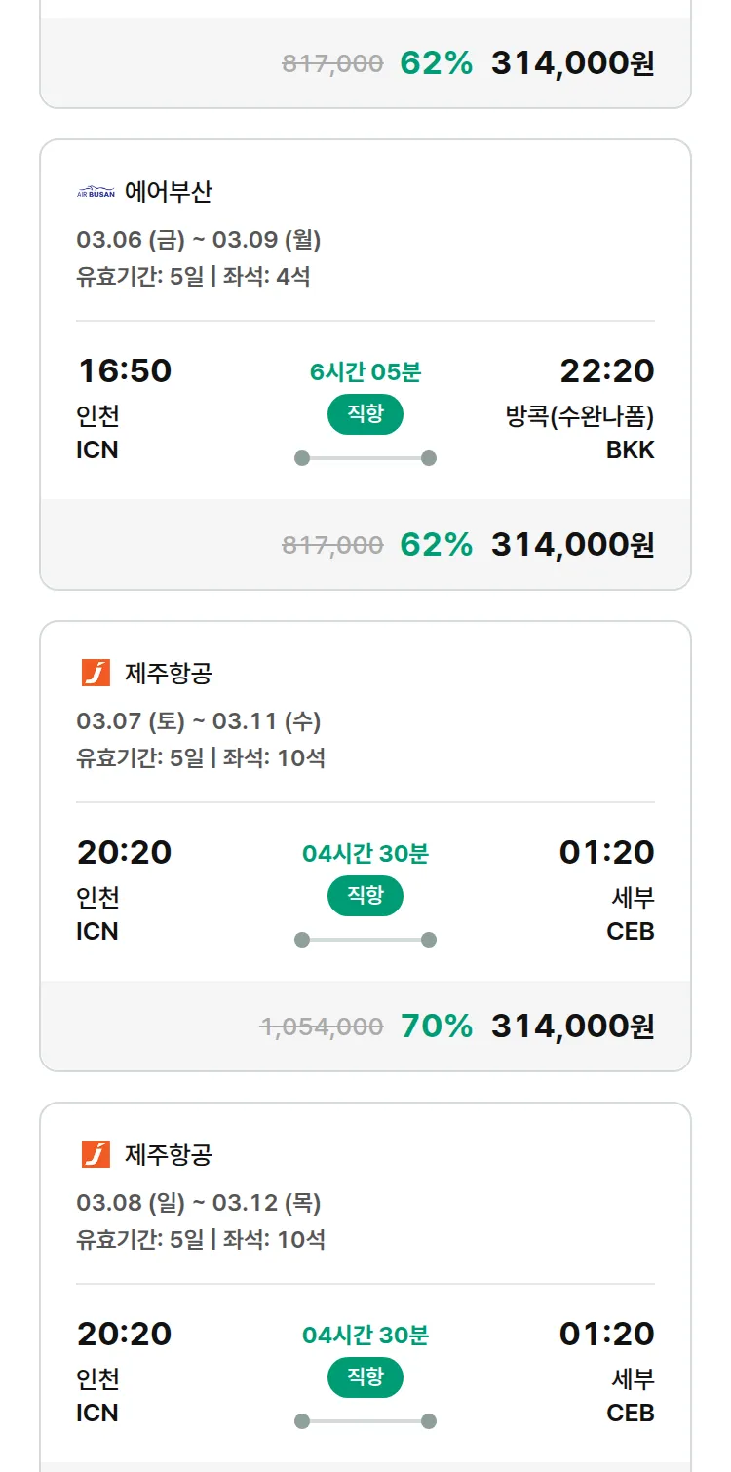Select the 70% discounted 314,000원 price
This screenshot has width=731, height=1472.
[572, 1026]
